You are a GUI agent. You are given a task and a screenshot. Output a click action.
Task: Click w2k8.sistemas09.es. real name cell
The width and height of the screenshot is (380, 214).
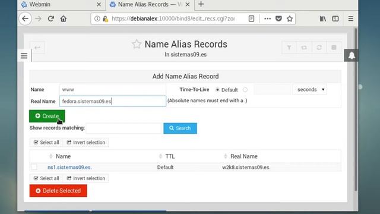point(246,167)
